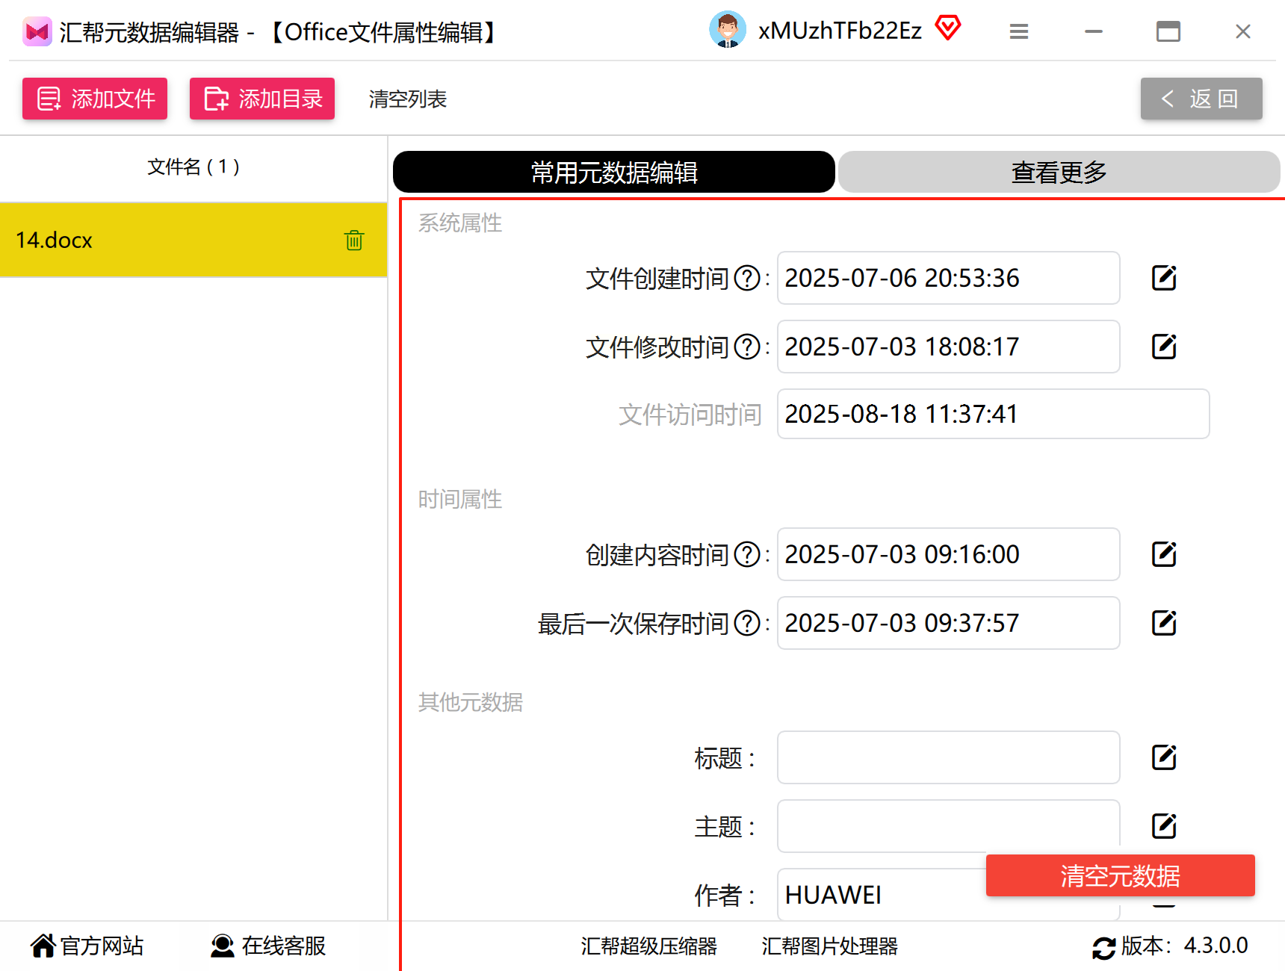Image resolution: width=1285 pixels, height=971 pixels.
Task: Edit the title field via the pencil icon
Action: click(x=1164, y=757)
